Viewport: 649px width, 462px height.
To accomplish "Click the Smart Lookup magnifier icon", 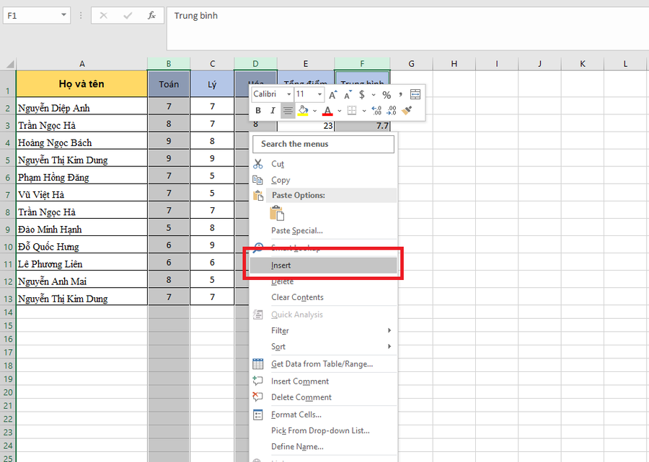I will pyautogui.click(x=258, y=248).
